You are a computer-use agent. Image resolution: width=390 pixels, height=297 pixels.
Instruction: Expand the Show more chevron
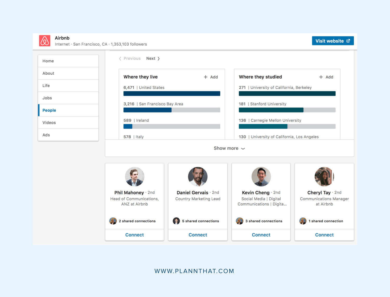coord(243,148)
